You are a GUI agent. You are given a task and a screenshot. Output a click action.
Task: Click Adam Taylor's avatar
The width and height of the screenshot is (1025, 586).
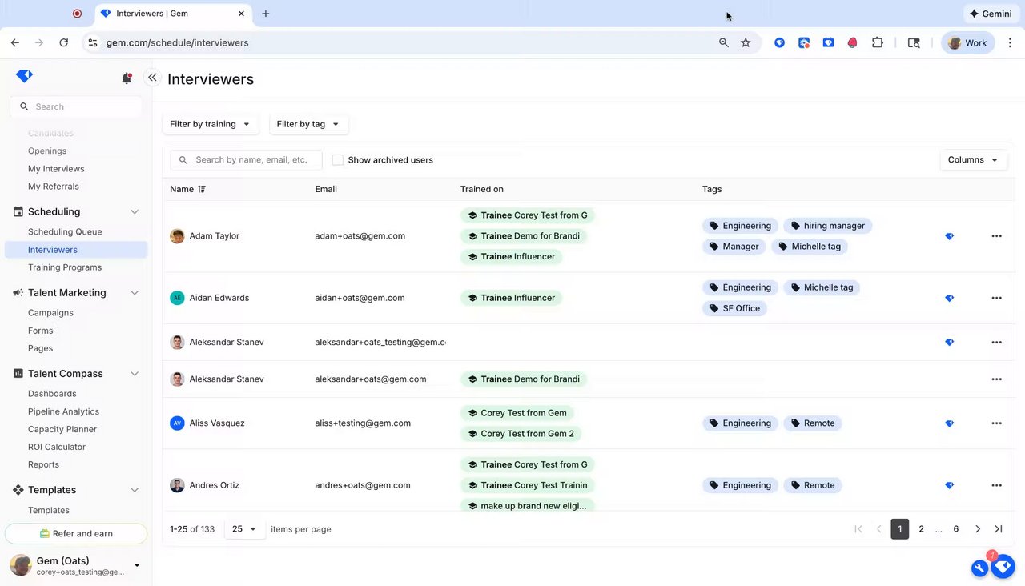pos(177,236)
